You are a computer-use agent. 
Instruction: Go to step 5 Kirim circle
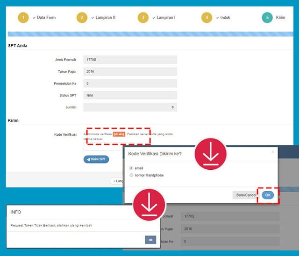pos(267,18)
